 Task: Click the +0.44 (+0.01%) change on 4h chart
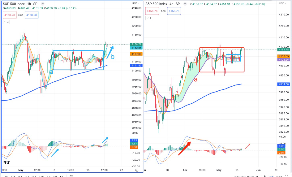coord(255,4)
